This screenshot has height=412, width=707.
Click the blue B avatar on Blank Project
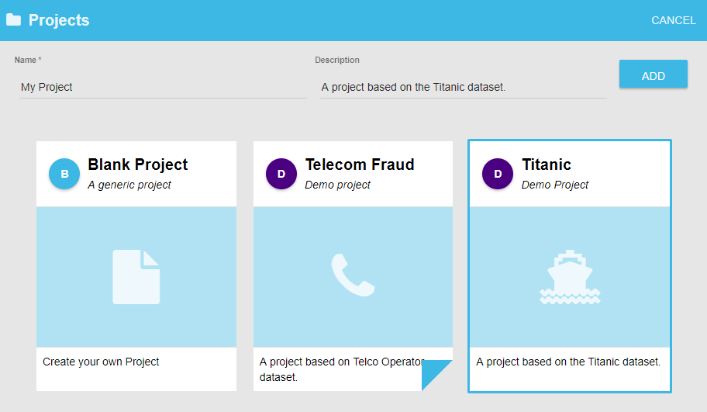(64, 174)
